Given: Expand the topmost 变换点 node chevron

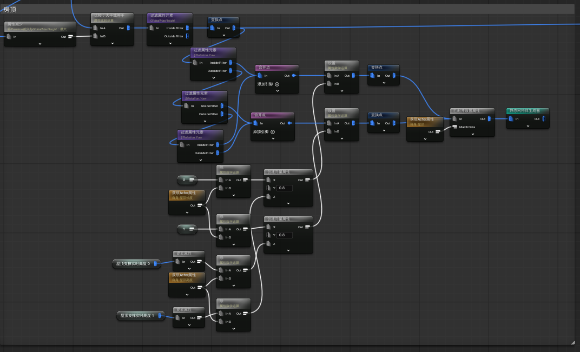Looking at the screenshot, I should (x=223, y=36).
